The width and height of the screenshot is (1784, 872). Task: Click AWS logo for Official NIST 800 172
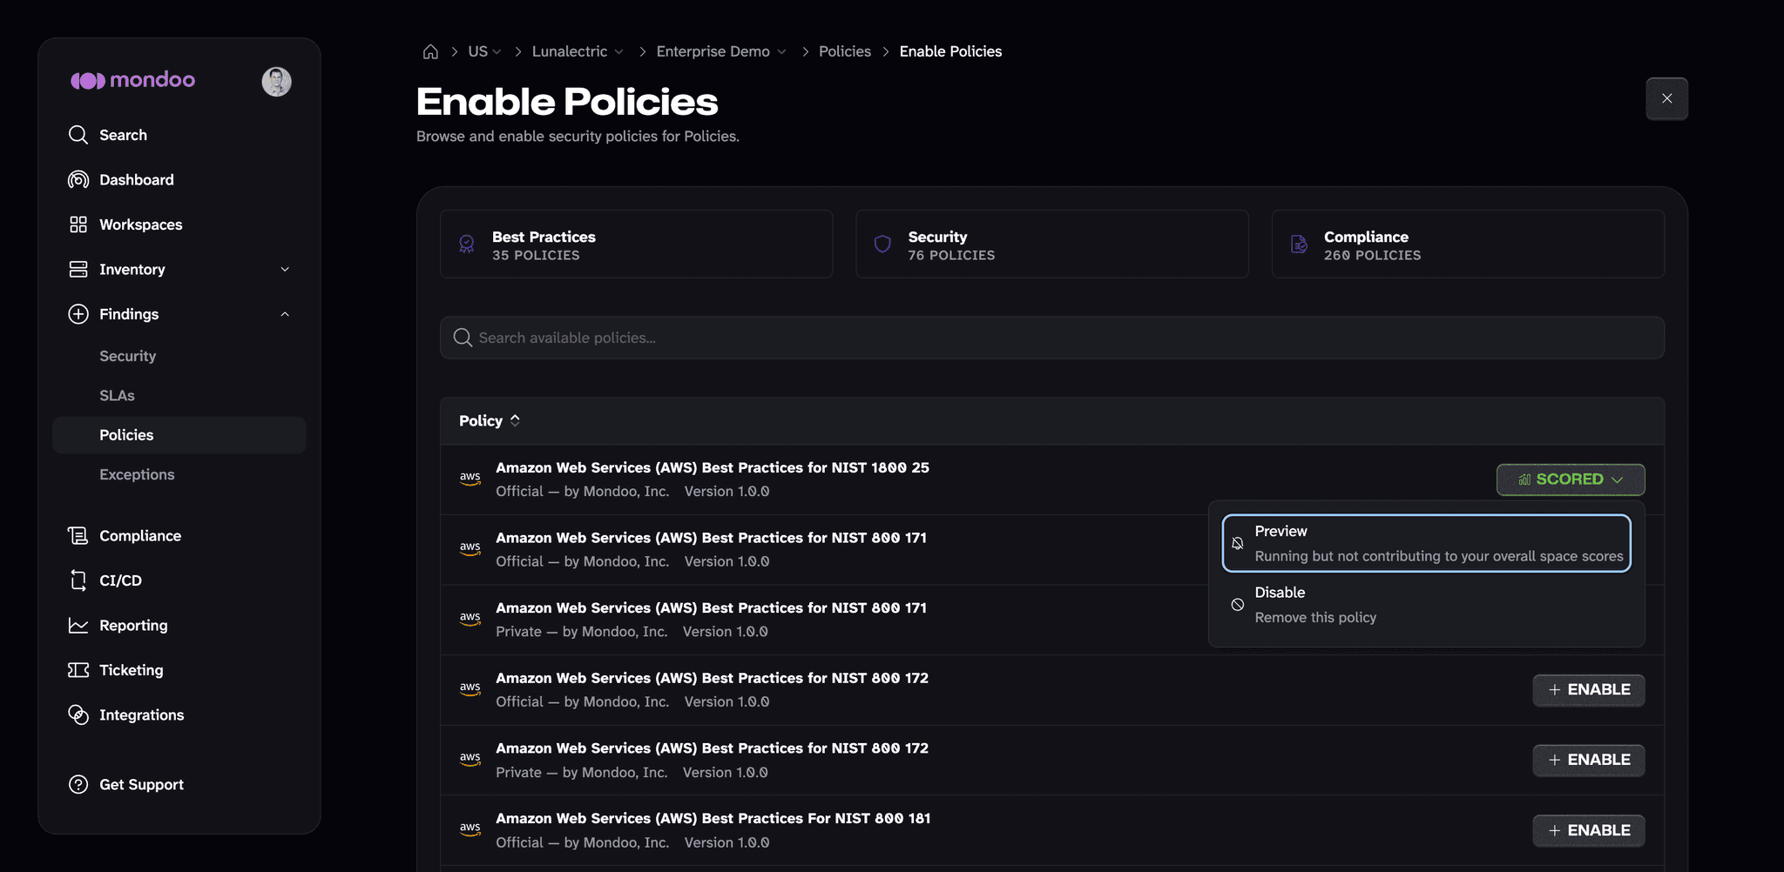tap(470, 689)
